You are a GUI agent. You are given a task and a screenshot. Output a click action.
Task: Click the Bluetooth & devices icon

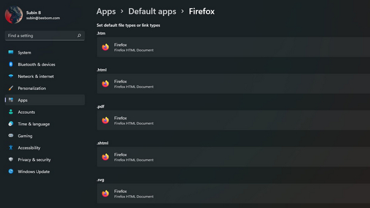[11, 64]
